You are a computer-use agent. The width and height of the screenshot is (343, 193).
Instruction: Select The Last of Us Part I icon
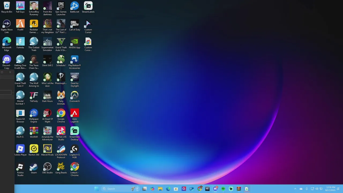coord(61,27)
